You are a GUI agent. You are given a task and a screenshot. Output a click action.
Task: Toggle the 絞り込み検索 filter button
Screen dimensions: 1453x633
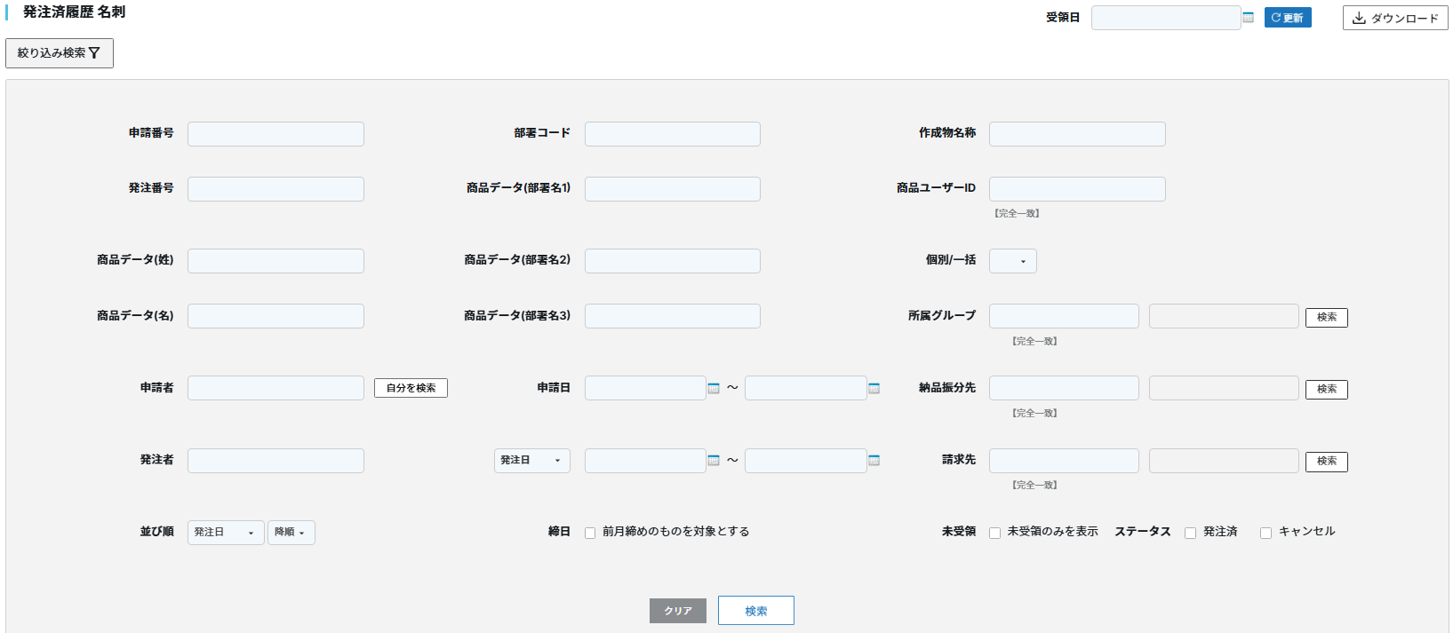[60, 53]
